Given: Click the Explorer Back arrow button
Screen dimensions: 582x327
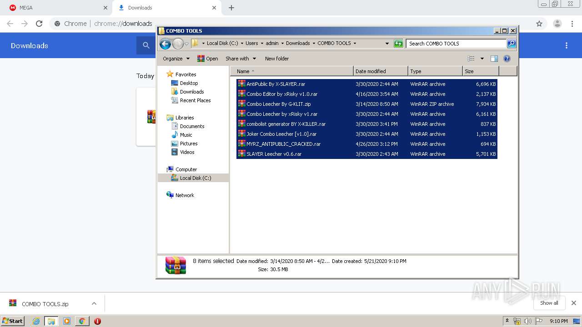Looking at the screenshot, I should [x=166, y=44].
